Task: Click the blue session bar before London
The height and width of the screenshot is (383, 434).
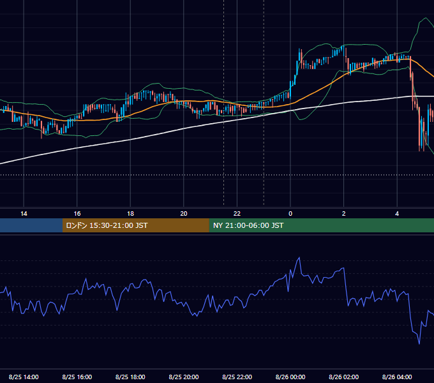Action: 31,225
